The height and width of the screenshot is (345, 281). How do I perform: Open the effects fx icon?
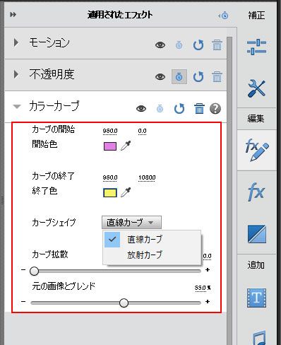click(x=256, y=192)
